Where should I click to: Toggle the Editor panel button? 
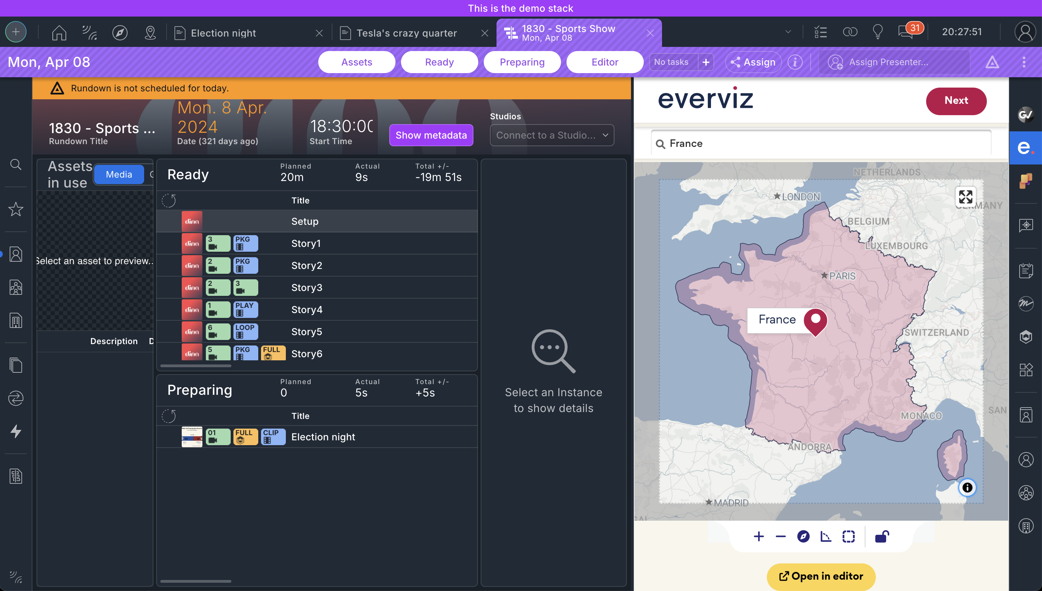605,62
